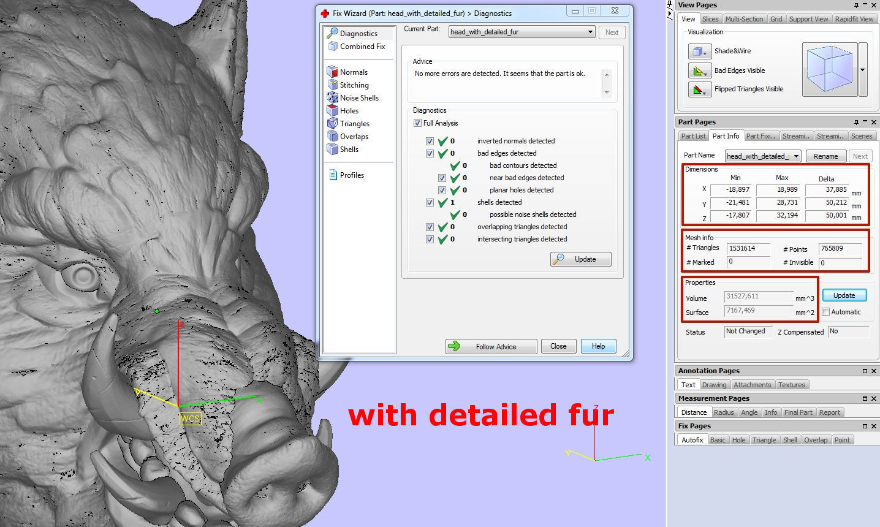Click Update in the Diagnostics panel
The image size is (880, 527).
pos(581,259)
